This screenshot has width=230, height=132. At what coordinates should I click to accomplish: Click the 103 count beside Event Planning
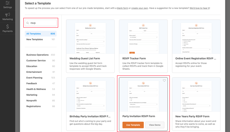(x=53, y=78)
